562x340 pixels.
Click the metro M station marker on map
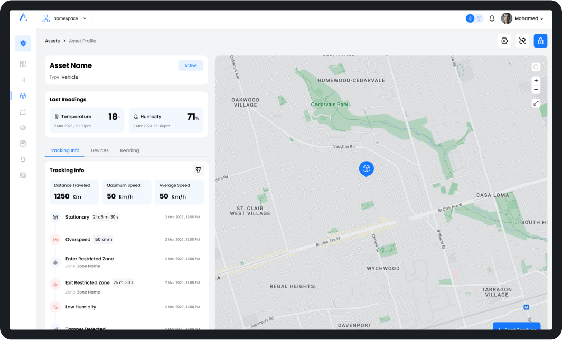tap(526, 307)
